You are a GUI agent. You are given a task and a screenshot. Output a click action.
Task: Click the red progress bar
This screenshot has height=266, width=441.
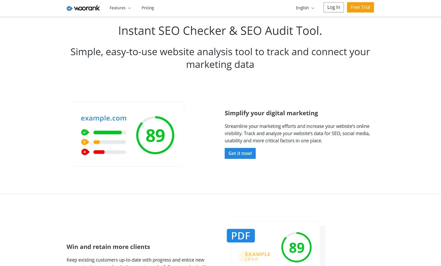(x=99, y=152)
